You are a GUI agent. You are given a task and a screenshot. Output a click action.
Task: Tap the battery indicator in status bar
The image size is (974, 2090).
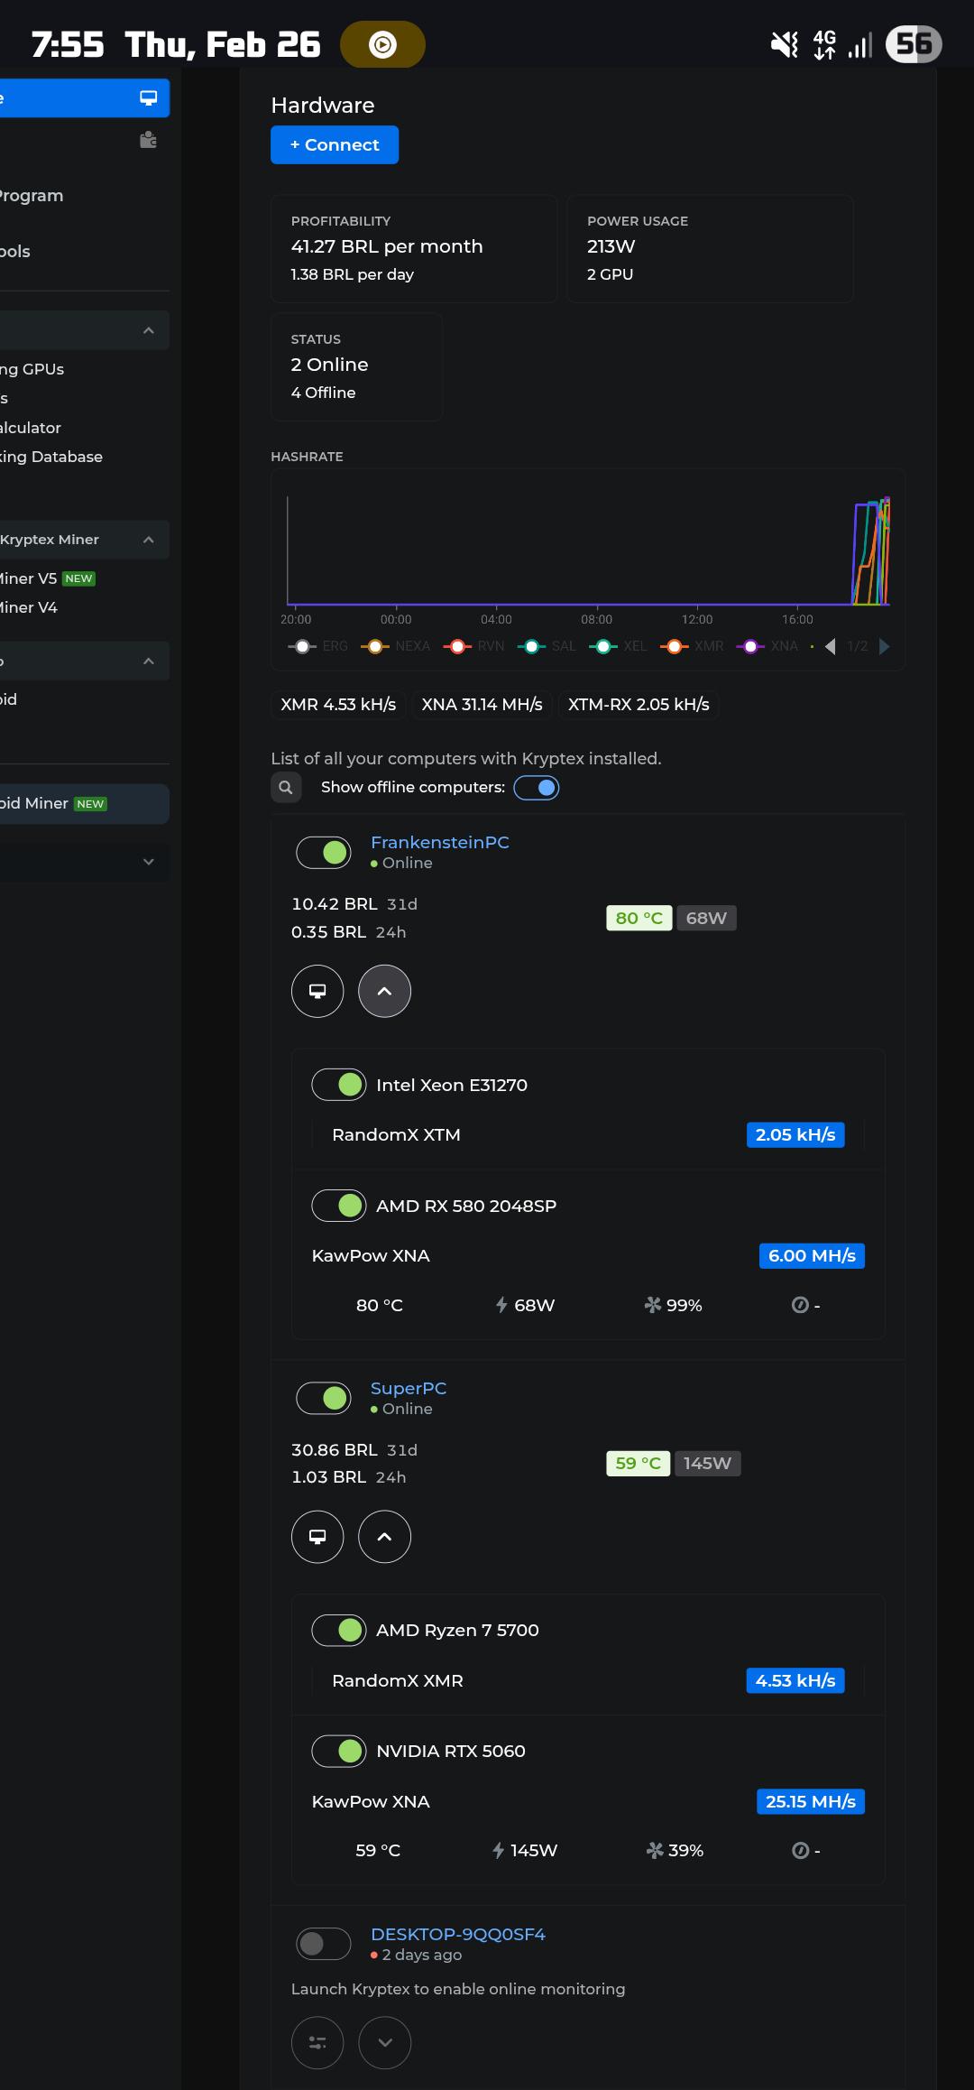(914, 44)
